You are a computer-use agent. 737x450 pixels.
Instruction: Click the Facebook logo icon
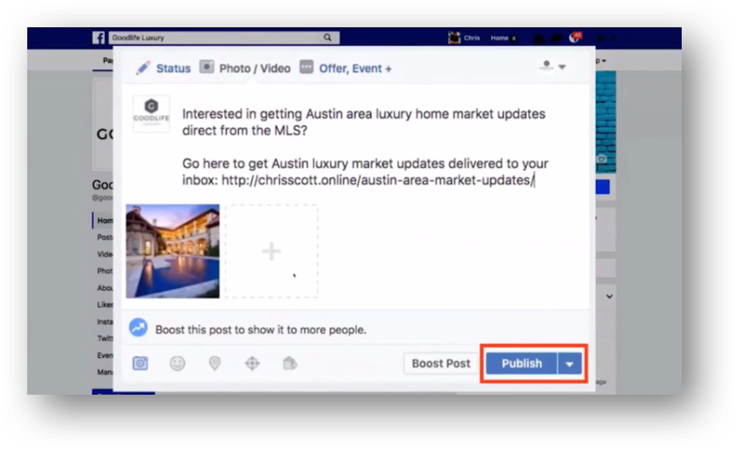tap(98, 37)
